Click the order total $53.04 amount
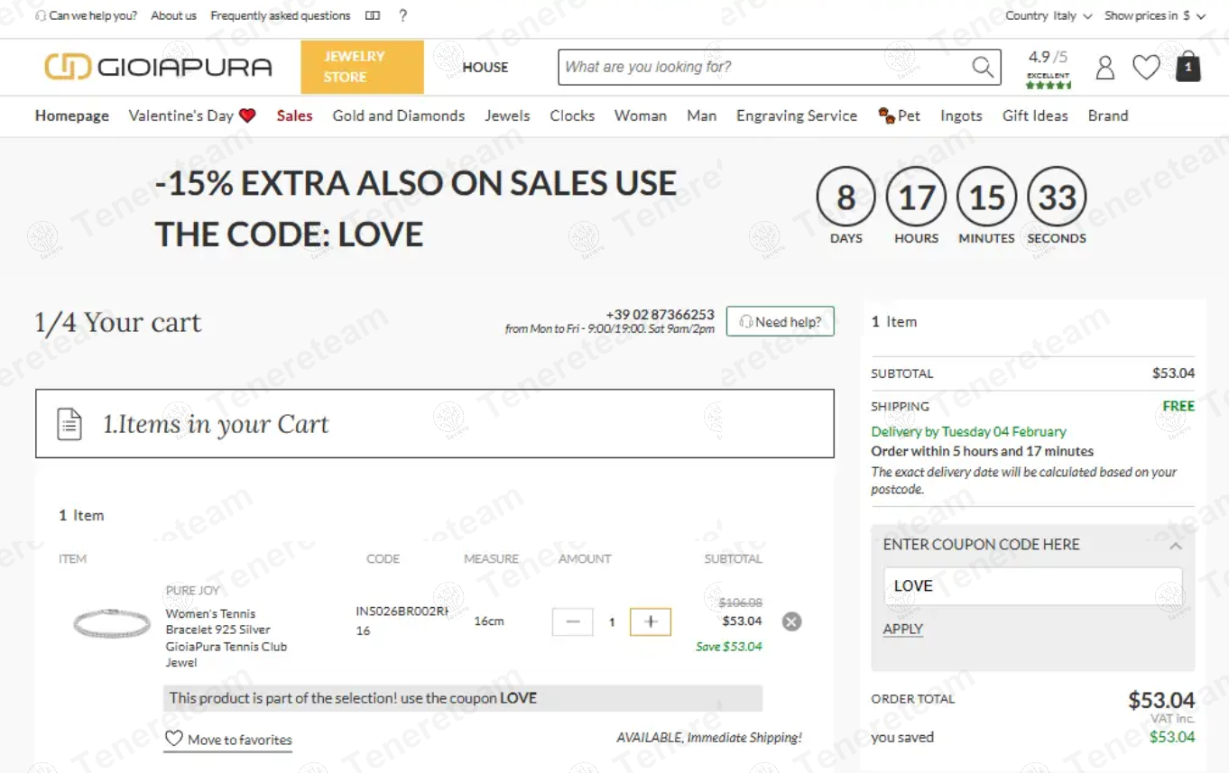Image resolution: width=1229 pixels, height=773 pixels. coord(1161,701)
